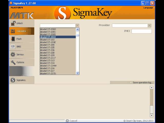This screenshot has width=164, height=123.
Task: Select Alcatel OT-203E in the list
Action: click(x=58, y=42)
